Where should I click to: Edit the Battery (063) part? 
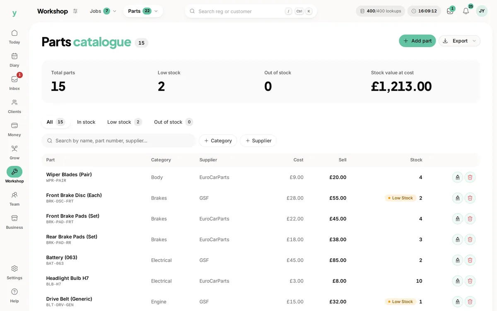click(x=458, y=260)
